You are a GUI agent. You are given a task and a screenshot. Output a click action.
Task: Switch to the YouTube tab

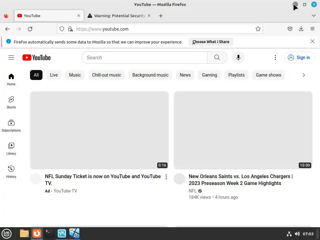pos(49,16)
